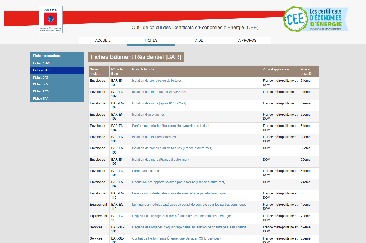Open 'Fermeture isolante' link
366x243 pixels.
click(x=146, y=171)
